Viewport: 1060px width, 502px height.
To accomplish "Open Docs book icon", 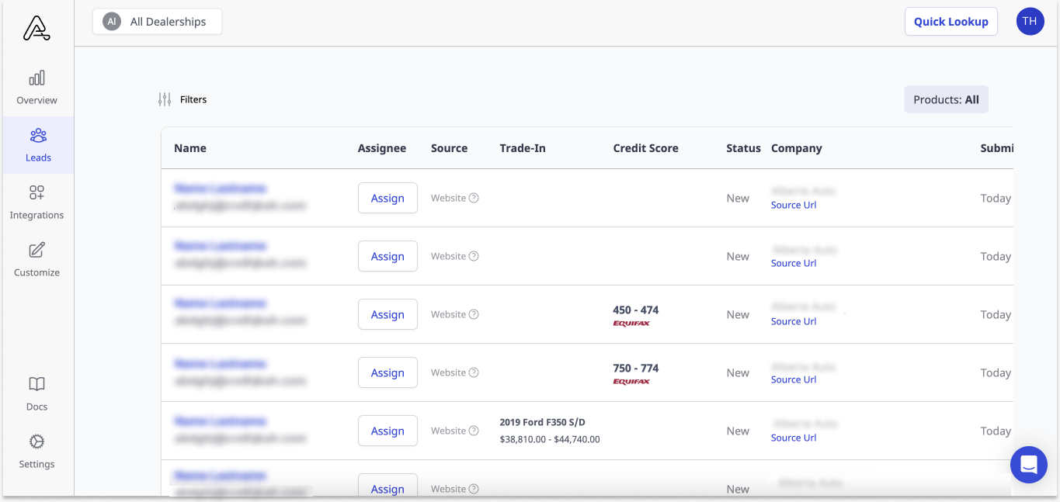I will coord(36,385).
